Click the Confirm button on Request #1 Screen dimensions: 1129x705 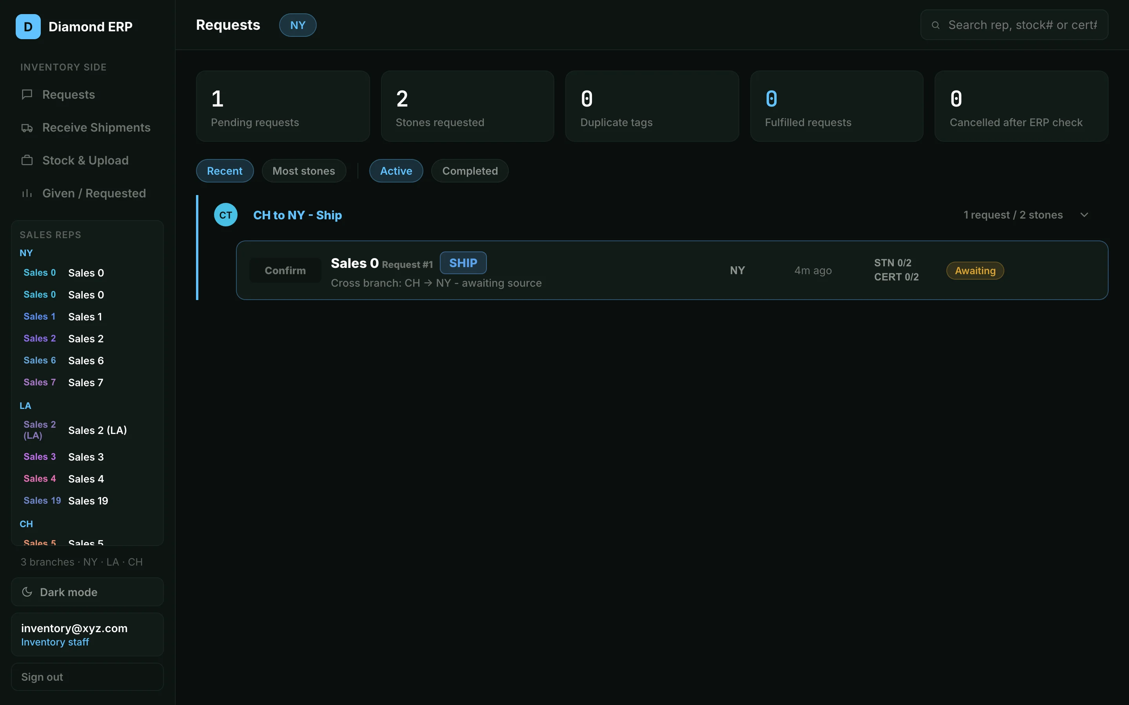pos(285,270)
